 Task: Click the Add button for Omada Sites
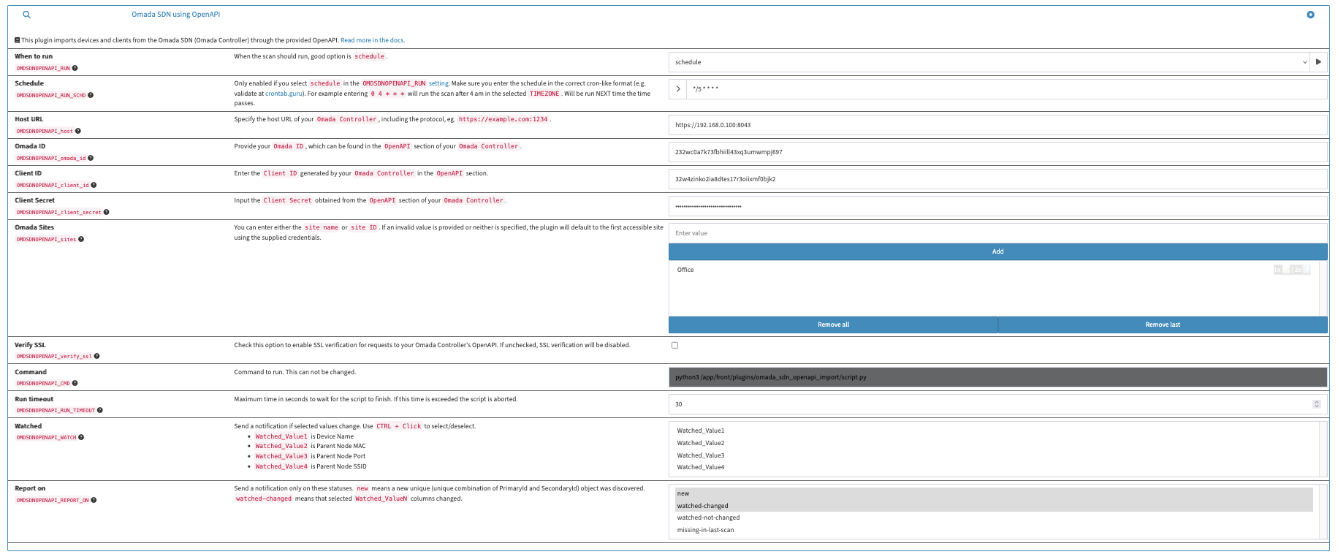[997, 251]
